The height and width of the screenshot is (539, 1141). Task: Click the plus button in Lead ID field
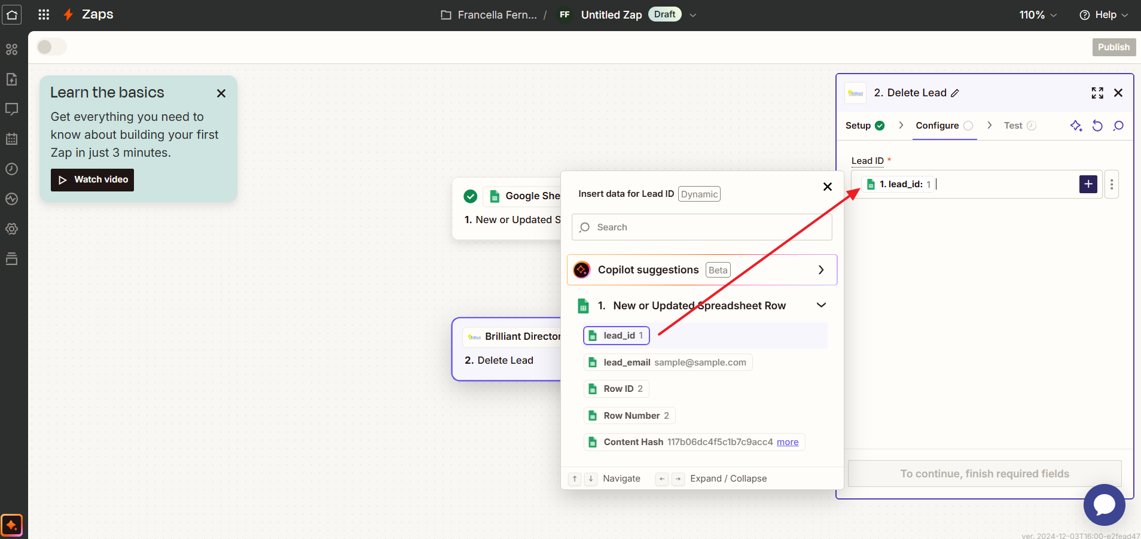1088,184
